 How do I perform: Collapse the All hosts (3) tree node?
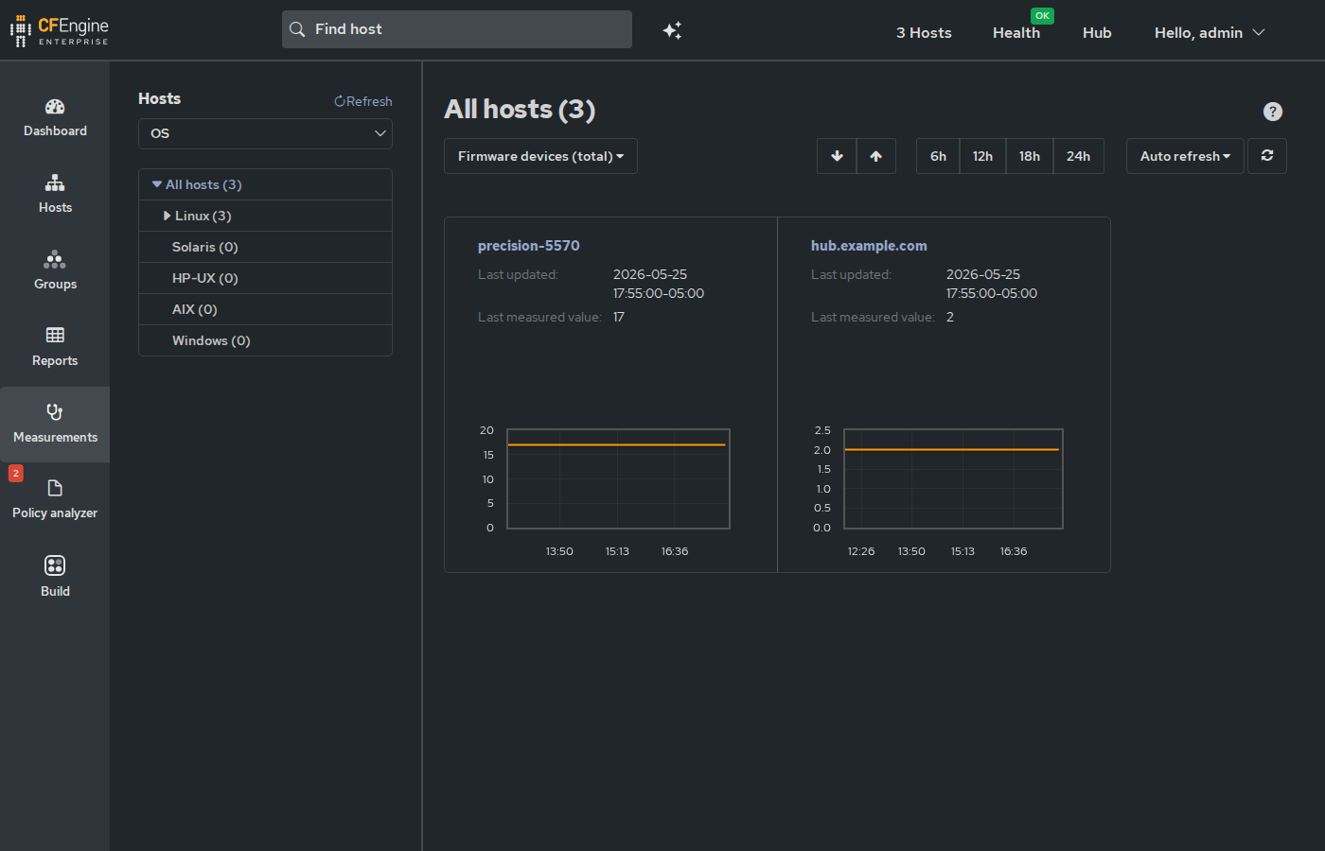click(157, 184)
